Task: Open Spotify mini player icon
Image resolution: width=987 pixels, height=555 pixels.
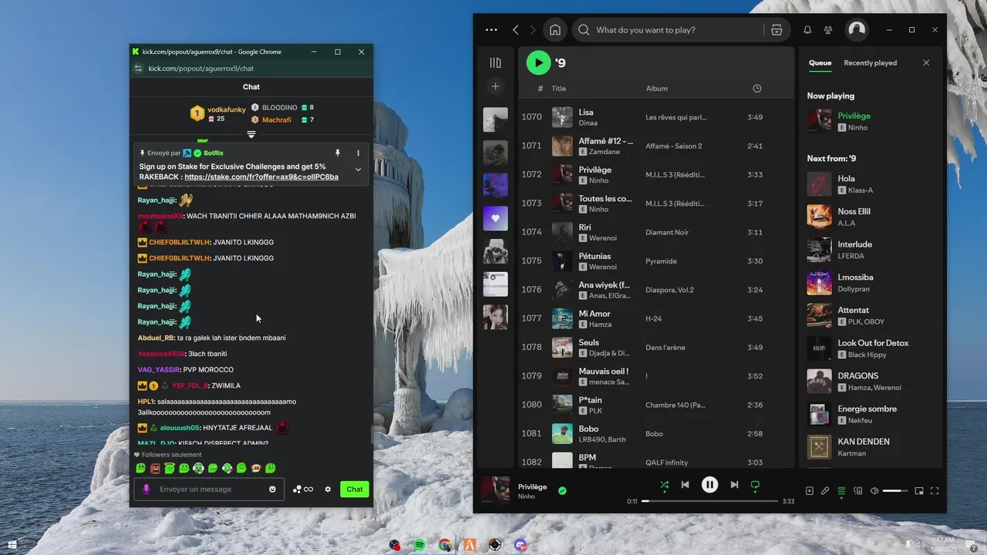Action: (x=919, y=491)
